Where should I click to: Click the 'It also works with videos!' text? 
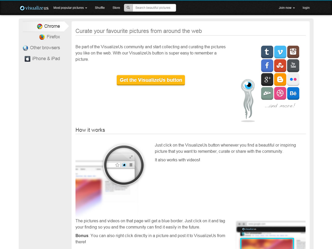click(x=177, y=160)
